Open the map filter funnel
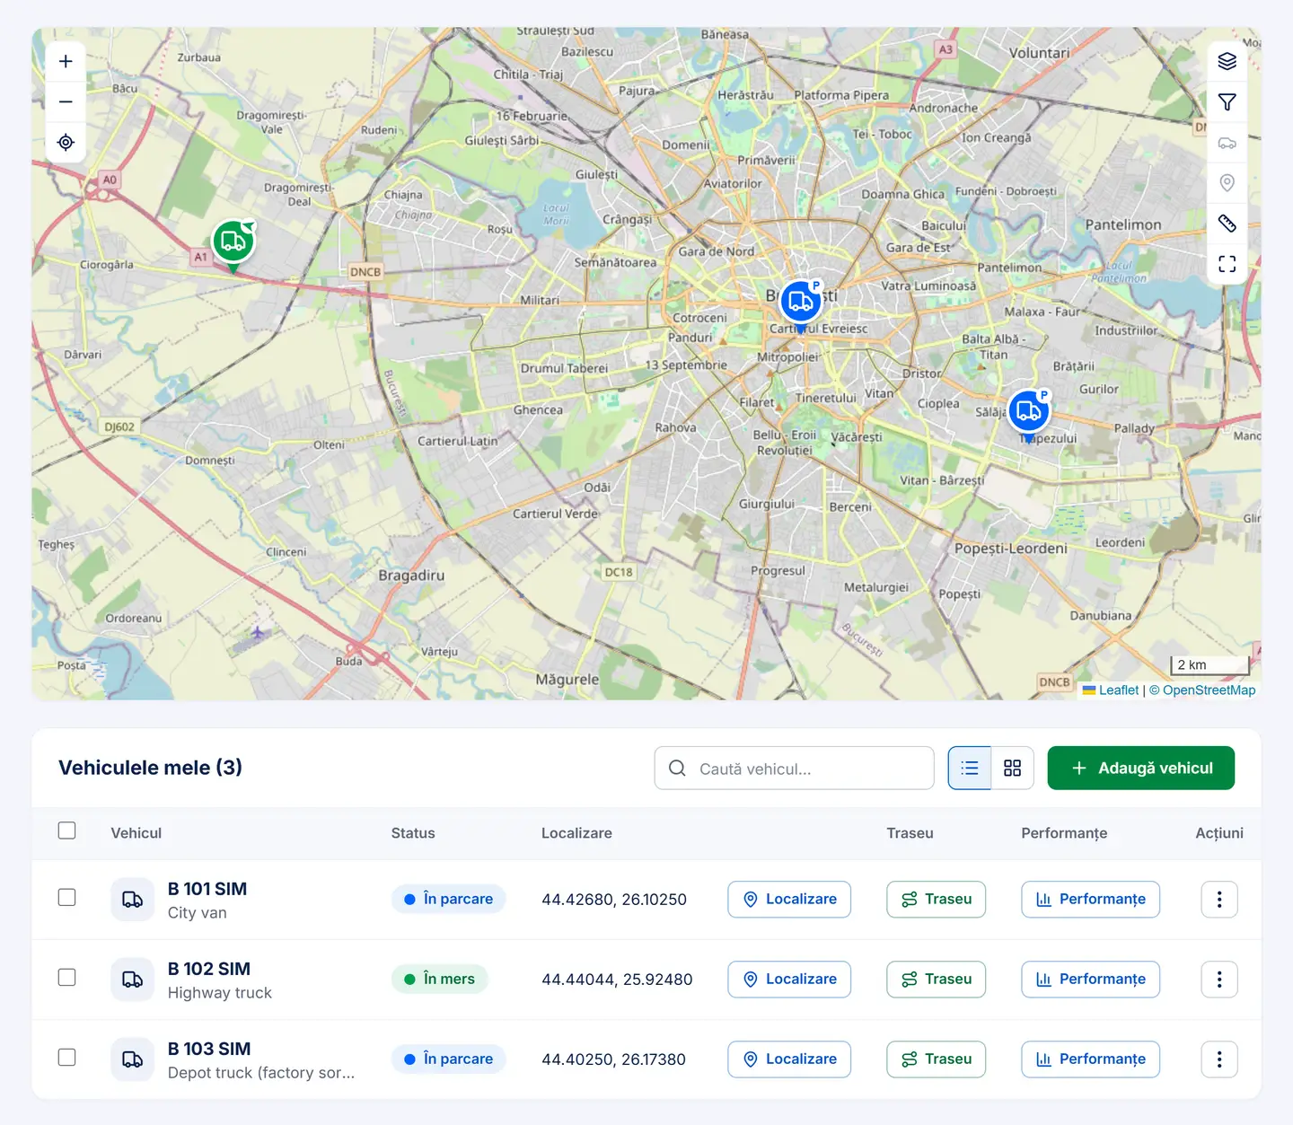This screenshot has width=1293, height=1125. click(x=1227, y=102)
